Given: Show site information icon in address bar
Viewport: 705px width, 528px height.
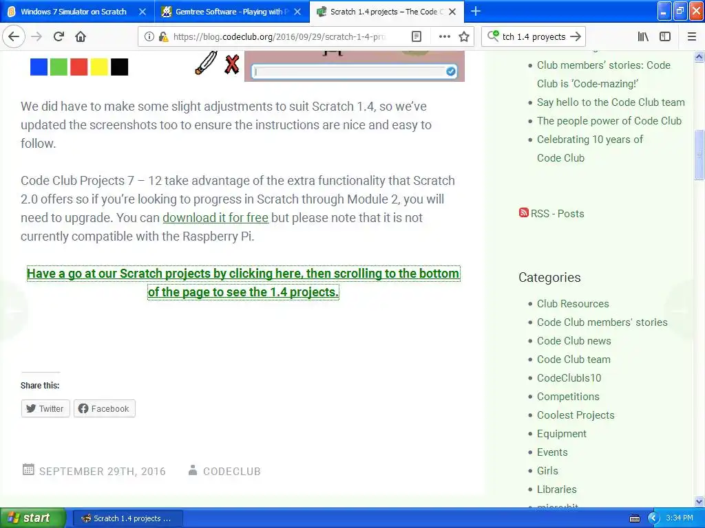Looking at the screenshot, I should point(149,36).
